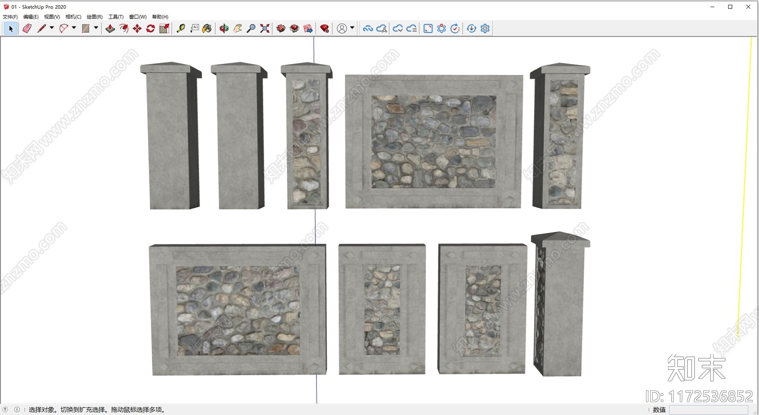This screenshot has height=415, width=759.
Task: Click the cloud collaboration share icon
Action: (382, 28)
